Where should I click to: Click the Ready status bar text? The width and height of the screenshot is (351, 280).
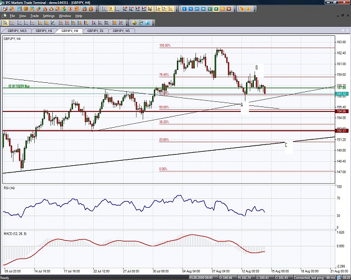click(5, 278)
